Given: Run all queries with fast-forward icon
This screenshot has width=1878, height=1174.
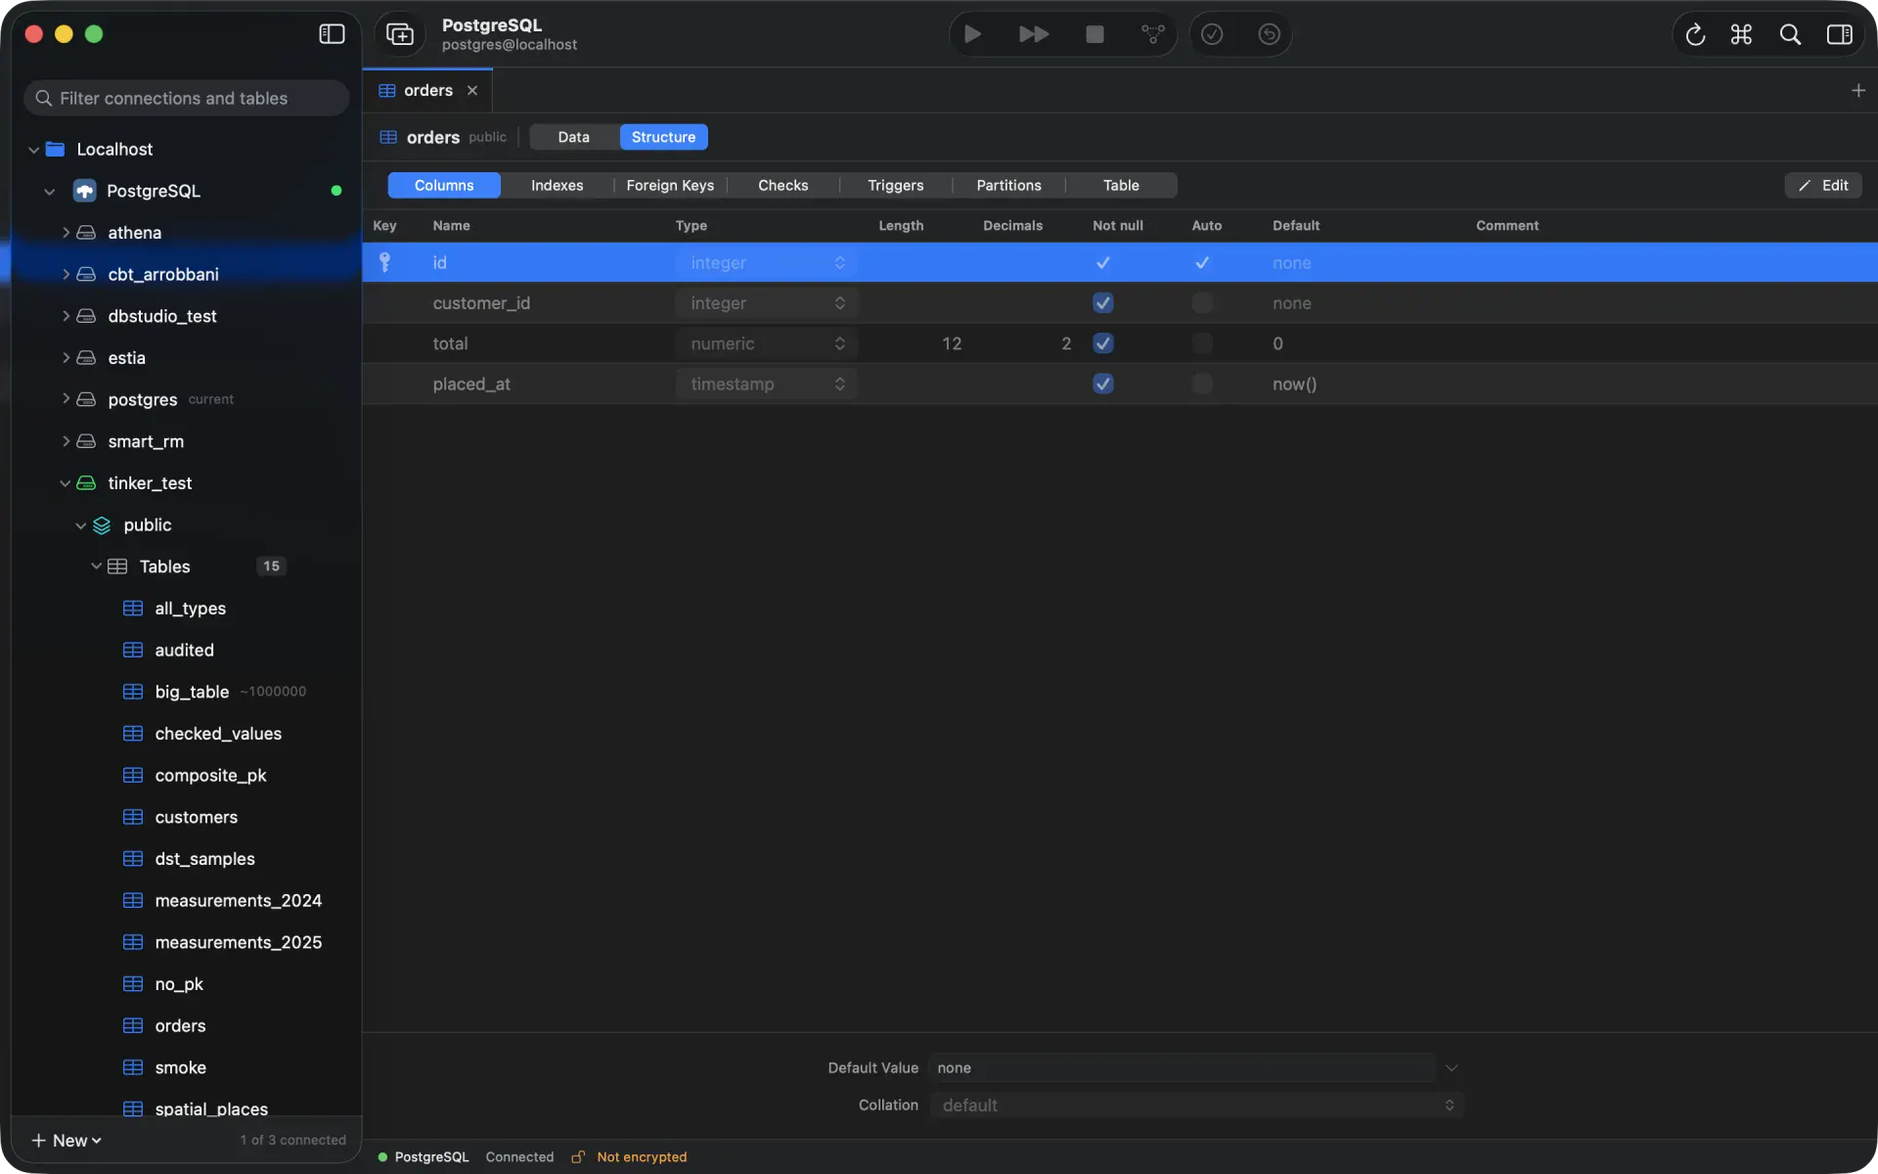Looking at the screenshot, I should 1034,34.
